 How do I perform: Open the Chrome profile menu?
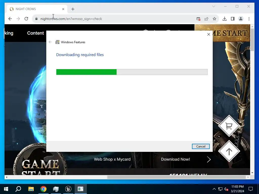(241, 19)
